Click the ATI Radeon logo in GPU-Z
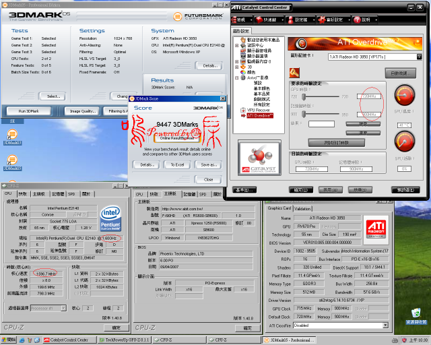This screenshot has width=431, height=345. click(376, 230)
